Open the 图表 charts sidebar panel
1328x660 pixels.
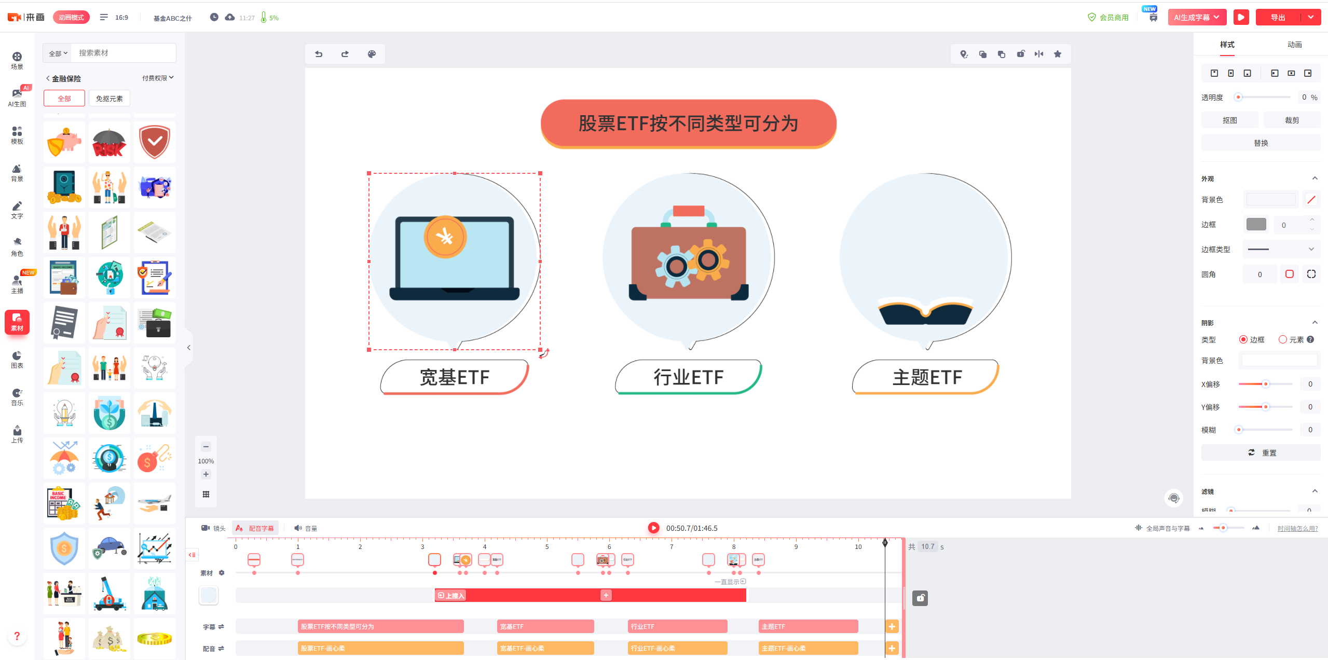pos(17,359)
